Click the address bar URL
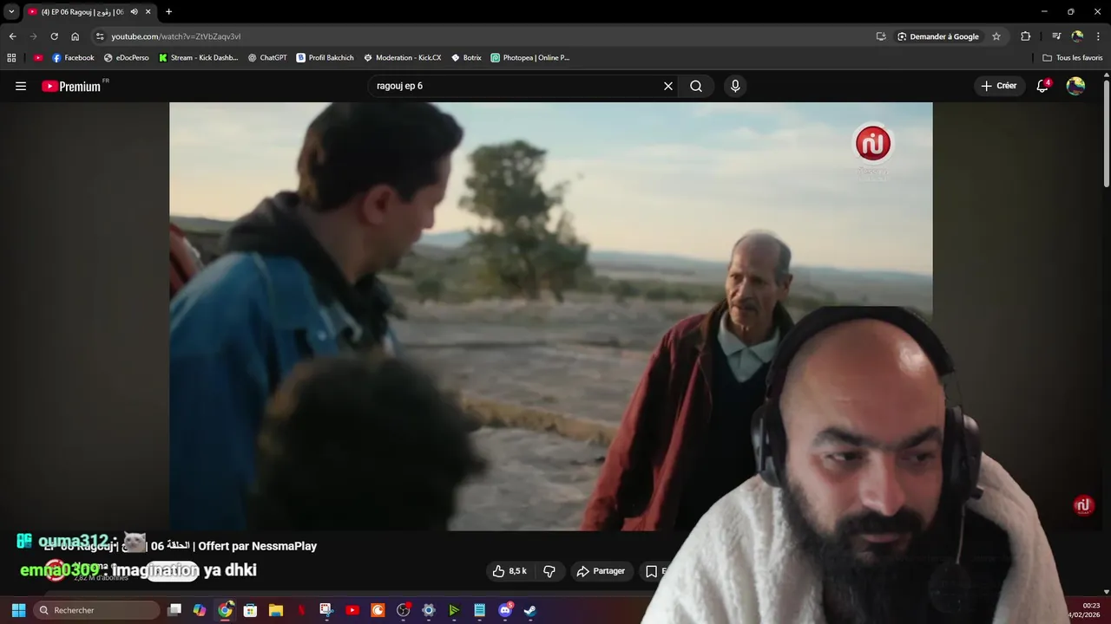This screenshot has width=1111, height=624. (x=176, y=36)
